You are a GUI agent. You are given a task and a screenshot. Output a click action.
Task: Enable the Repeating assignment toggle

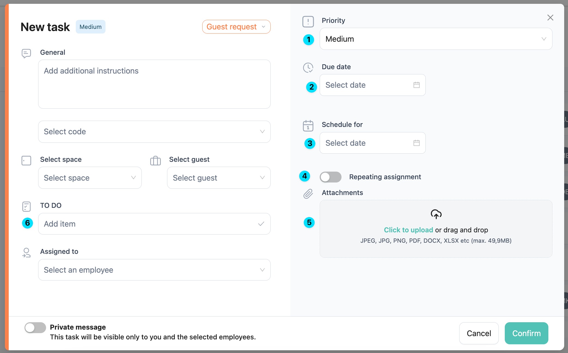point(330,177)
